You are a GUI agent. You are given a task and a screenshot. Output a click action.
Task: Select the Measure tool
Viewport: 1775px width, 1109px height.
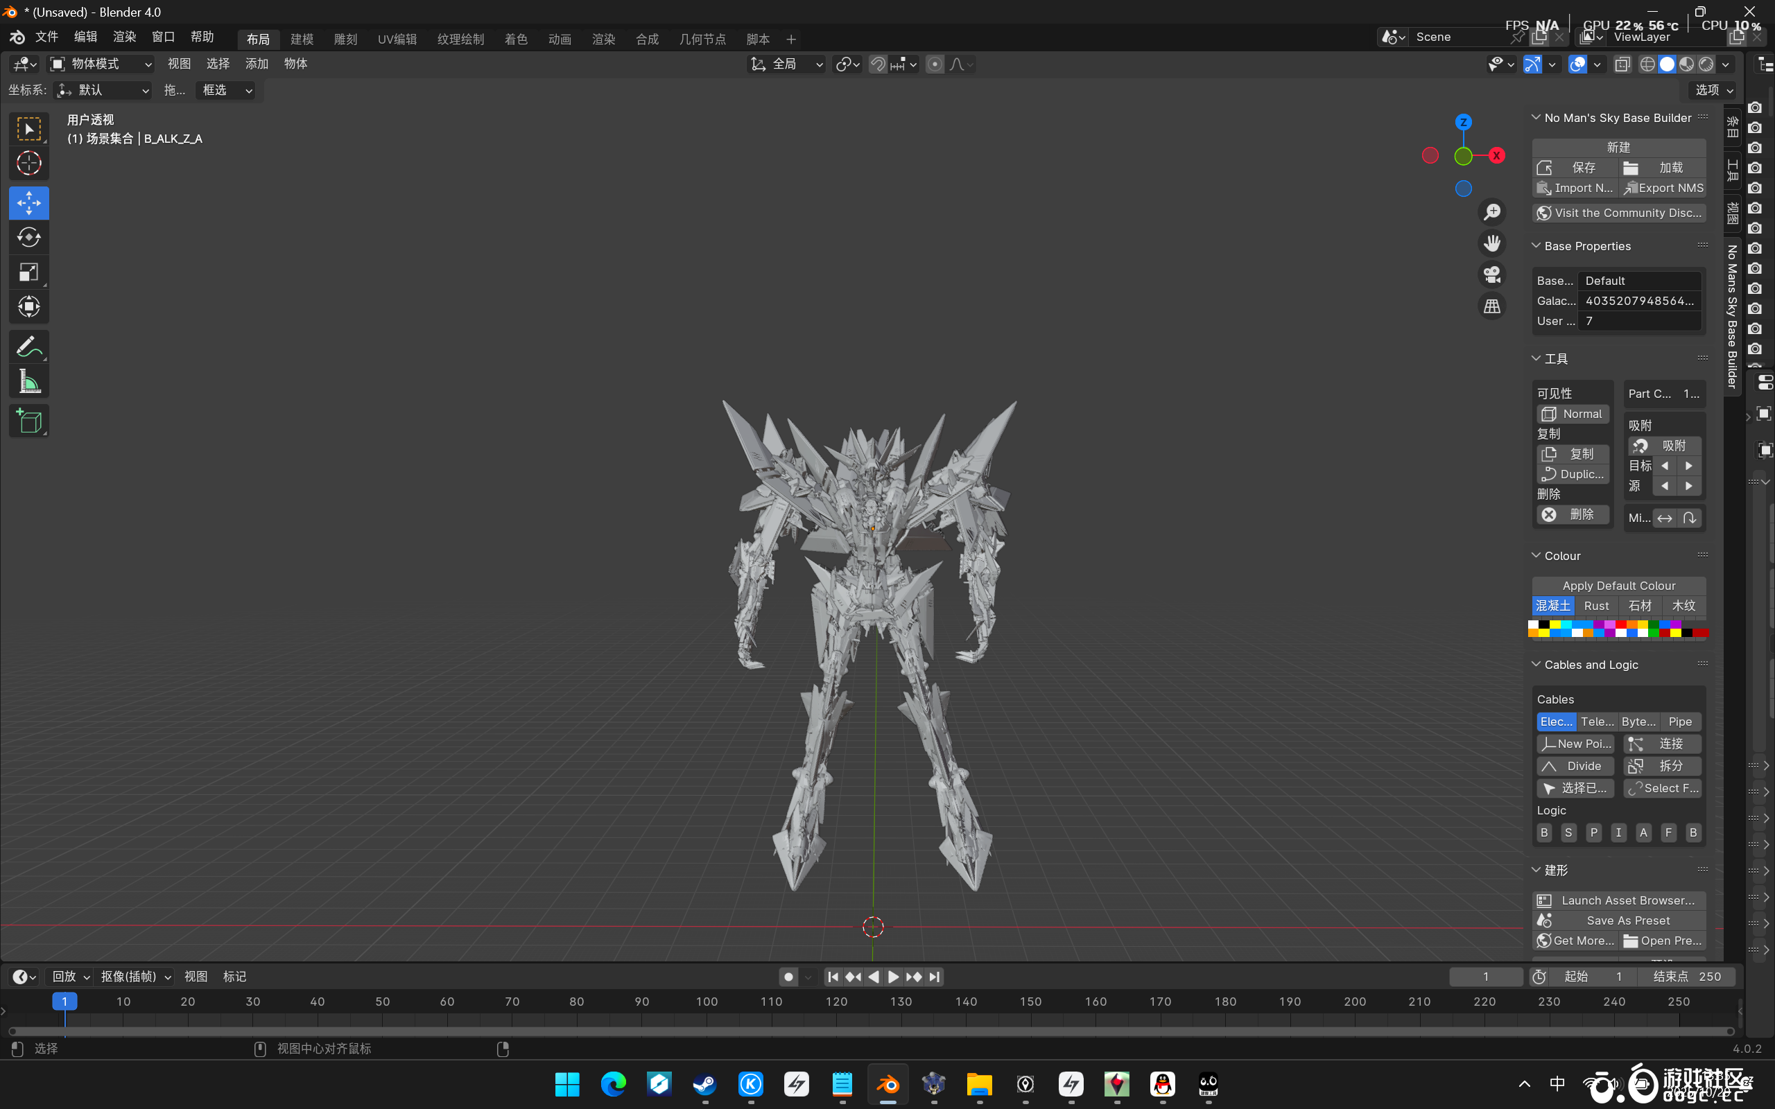pyautogui.click(x=28, y=382)
